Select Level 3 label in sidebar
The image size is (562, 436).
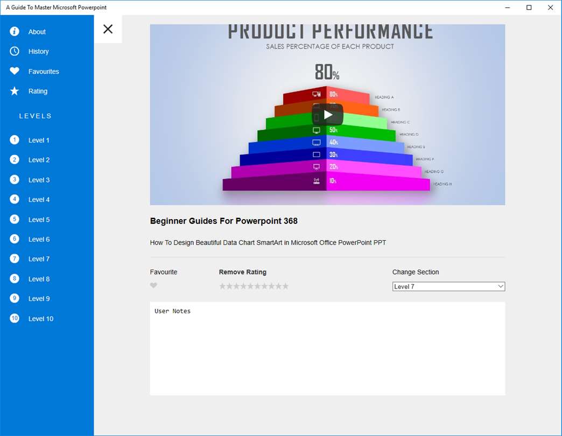pos(39,180)
